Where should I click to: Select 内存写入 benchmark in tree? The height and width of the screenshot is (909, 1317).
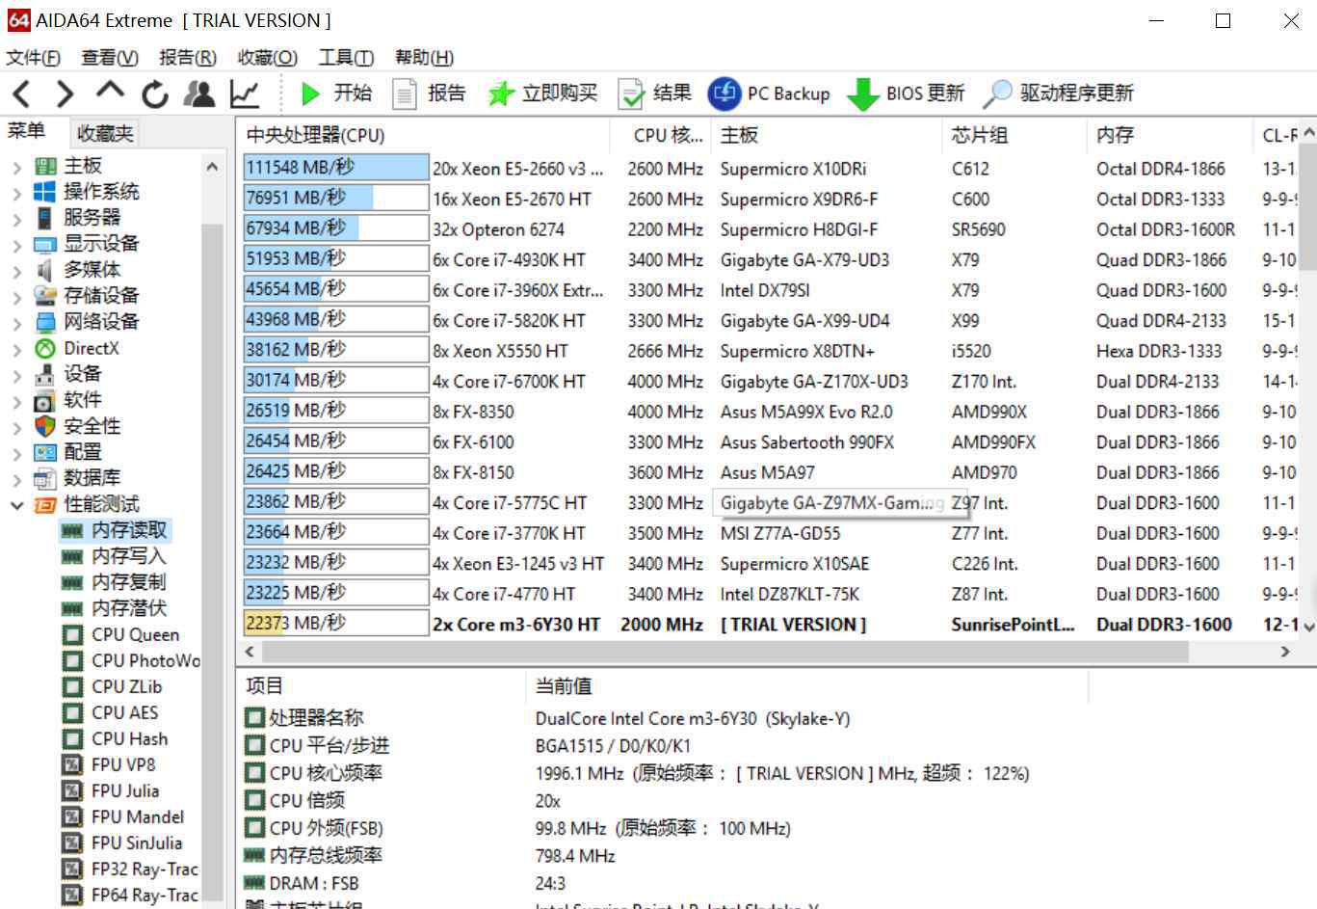pyautogui.click(x=115, y=556)
